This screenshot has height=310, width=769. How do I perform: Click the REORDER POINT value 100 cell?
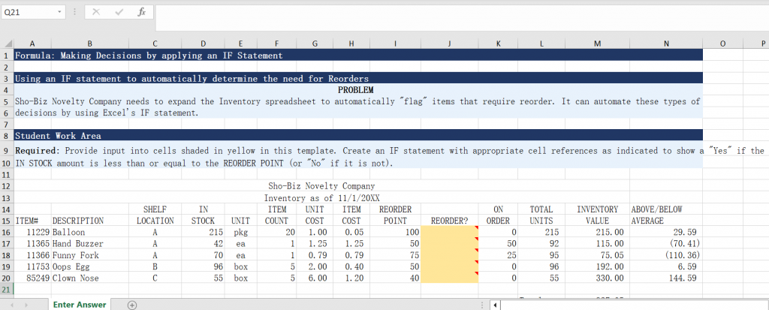(395, 233)
